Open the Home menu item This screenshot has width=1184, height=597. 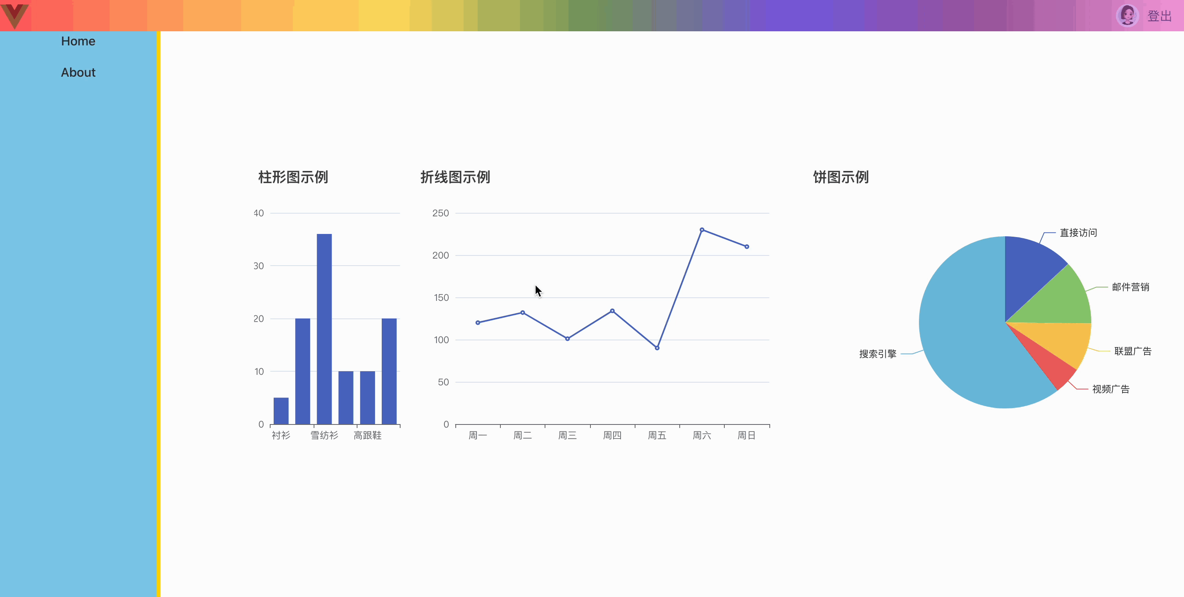78,41
